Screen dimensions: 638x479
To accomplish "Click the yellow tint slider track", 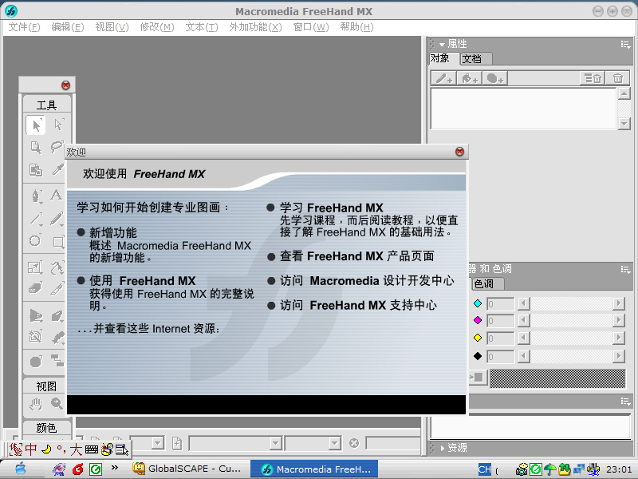I will [571, 338].
